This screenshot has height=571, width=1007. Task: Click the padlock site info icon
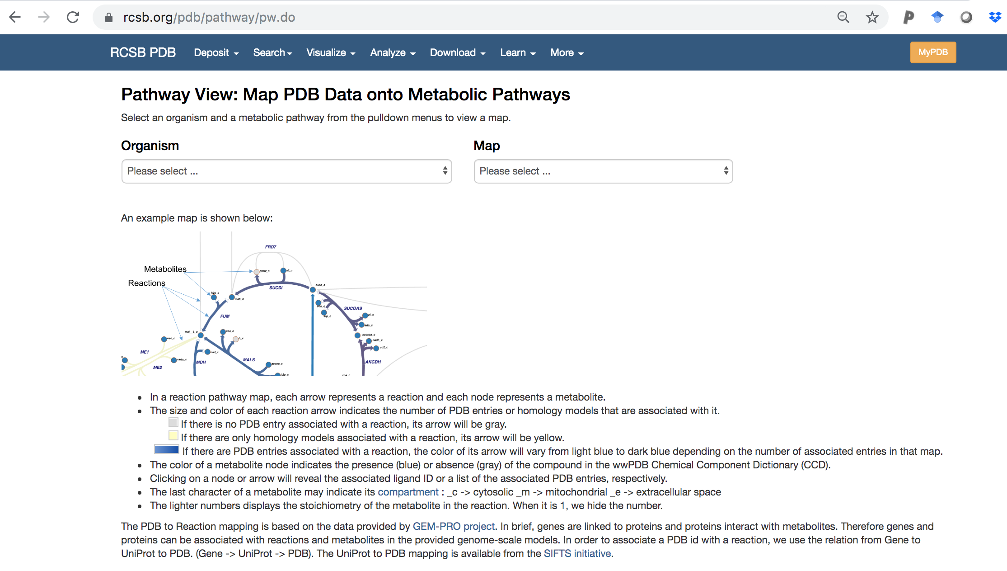point(108,18)
